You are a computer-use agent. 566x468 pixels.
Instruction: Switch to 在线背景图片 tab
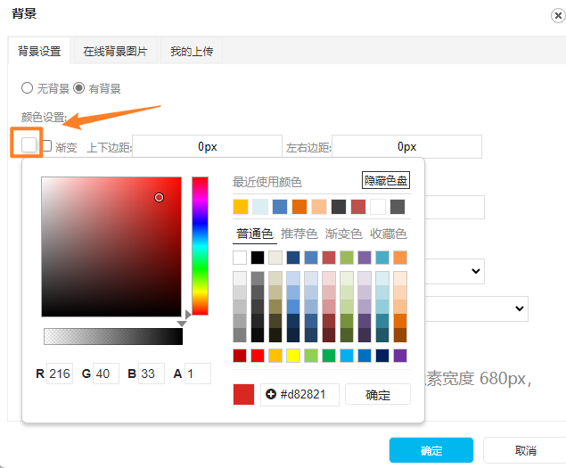point(116,52)
